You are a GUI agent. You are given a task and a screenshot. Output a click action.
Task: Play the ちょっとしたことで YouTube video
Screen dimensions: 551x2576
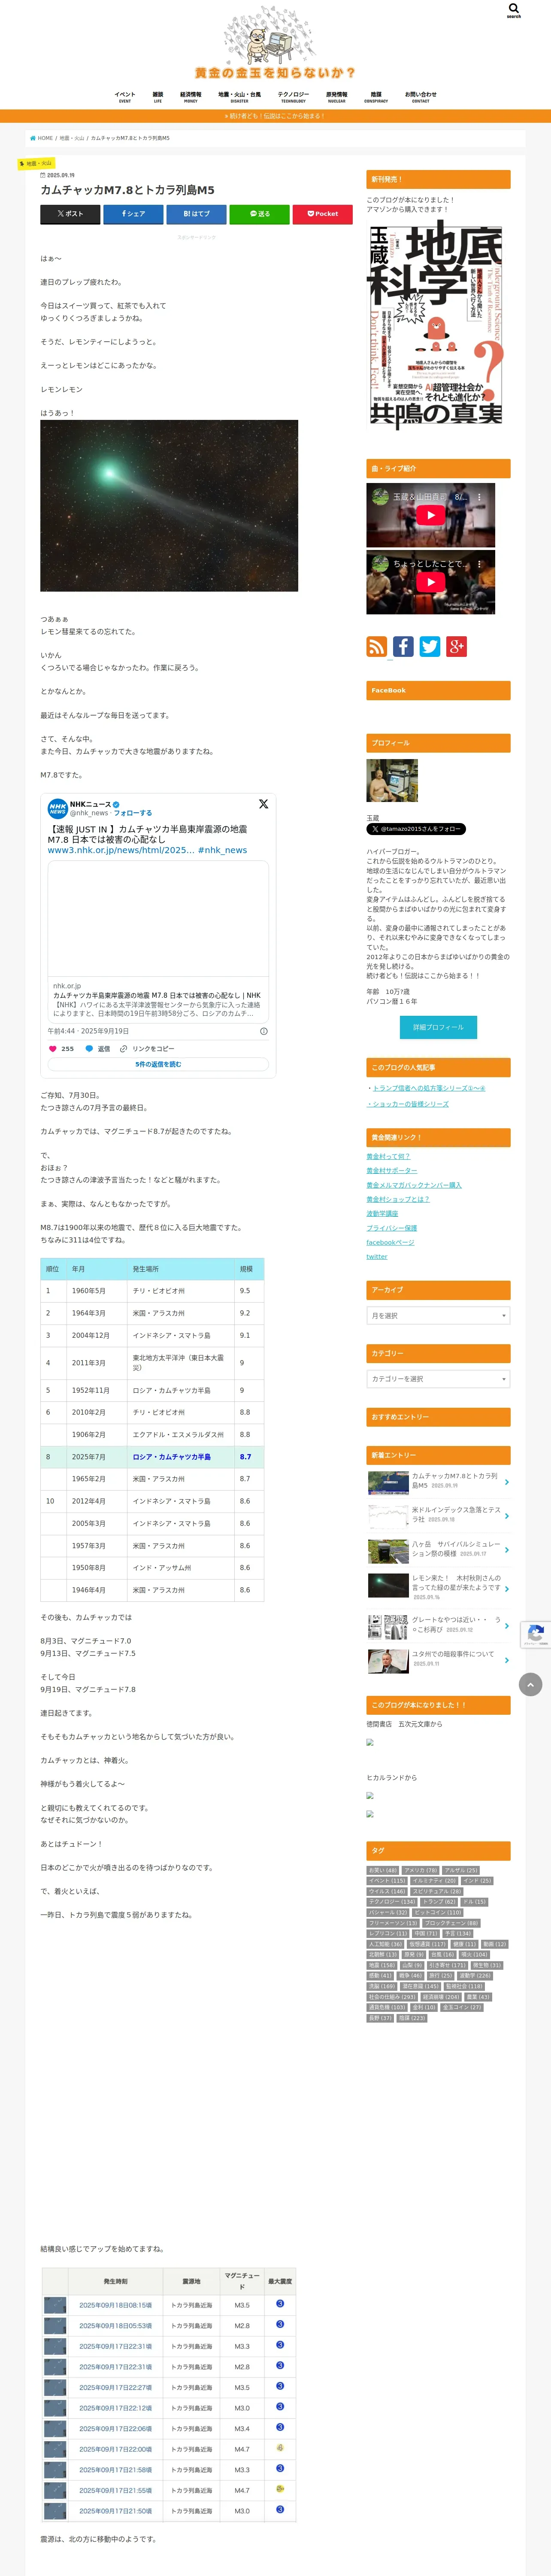tap(430, 582)
